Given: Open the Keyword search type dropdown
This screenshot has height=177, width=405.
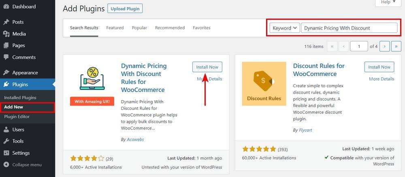Looking at the screenshot, I should tap(285, 28).
